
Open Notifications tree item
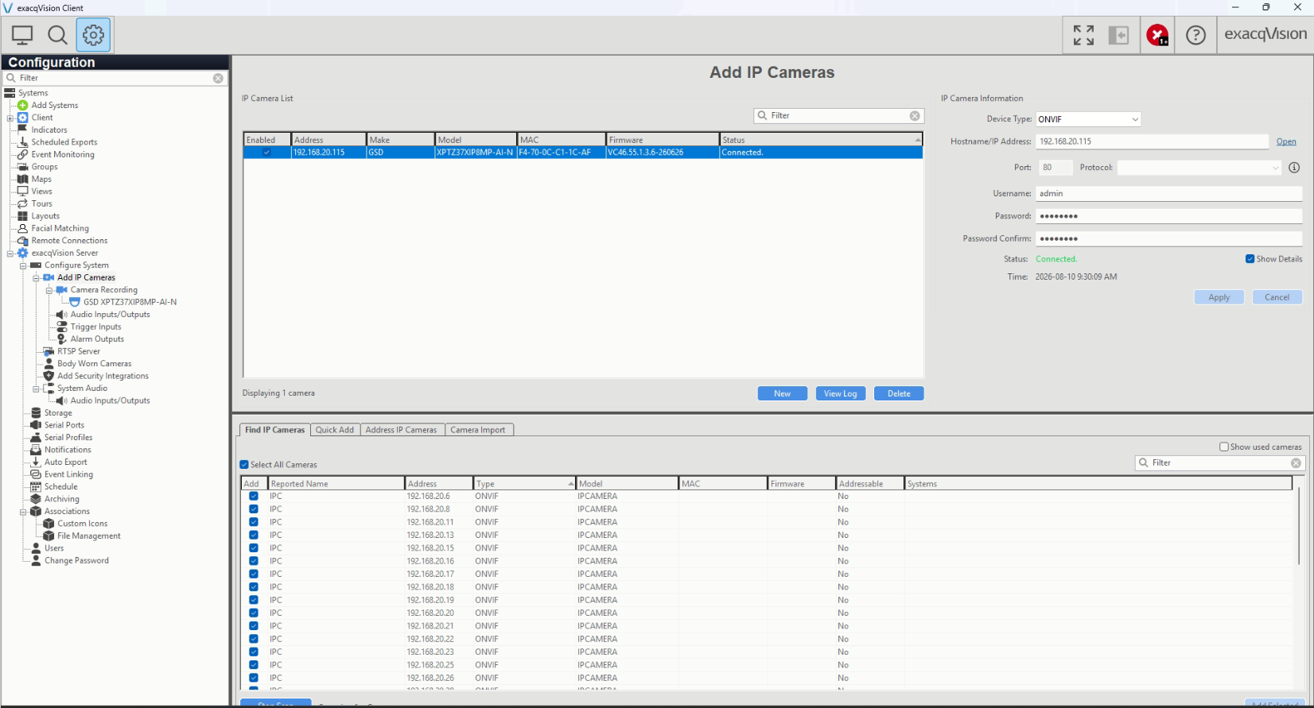(68, 450)
